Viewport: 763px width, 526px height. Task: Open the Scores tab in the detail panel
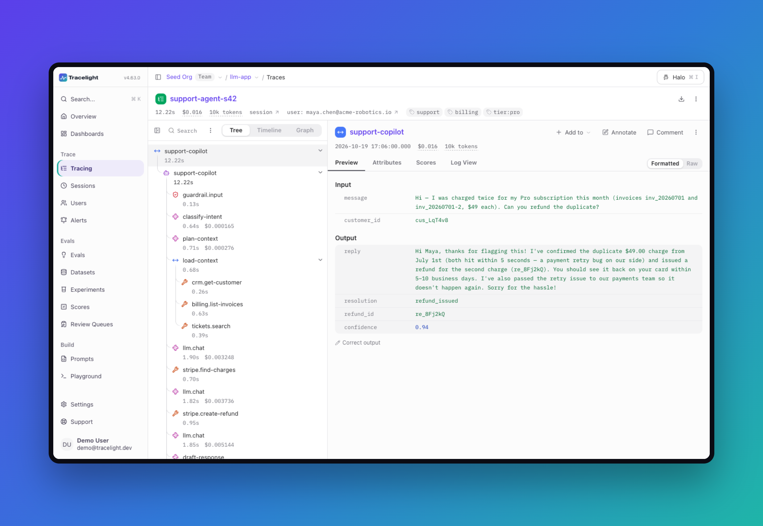pyautogui.click(x=426, y=162)
